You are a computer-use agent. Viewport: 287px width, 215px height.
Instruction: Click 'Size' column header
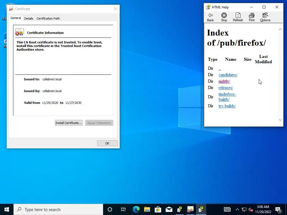click(247, 59)
